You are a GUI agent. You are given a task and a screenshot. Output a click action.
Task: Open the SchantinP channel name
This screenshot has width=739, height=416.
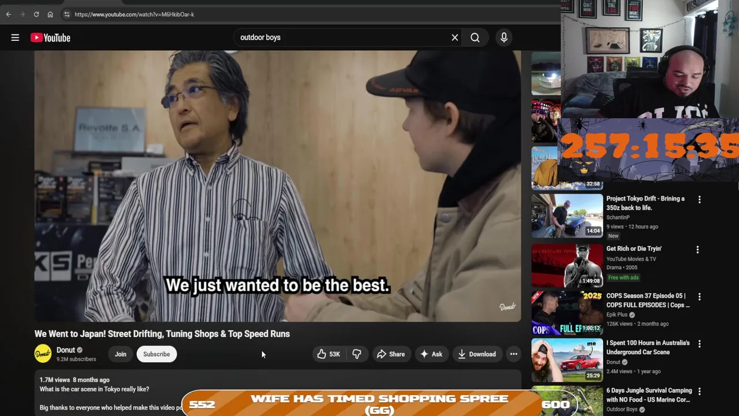tap(618, 218)
